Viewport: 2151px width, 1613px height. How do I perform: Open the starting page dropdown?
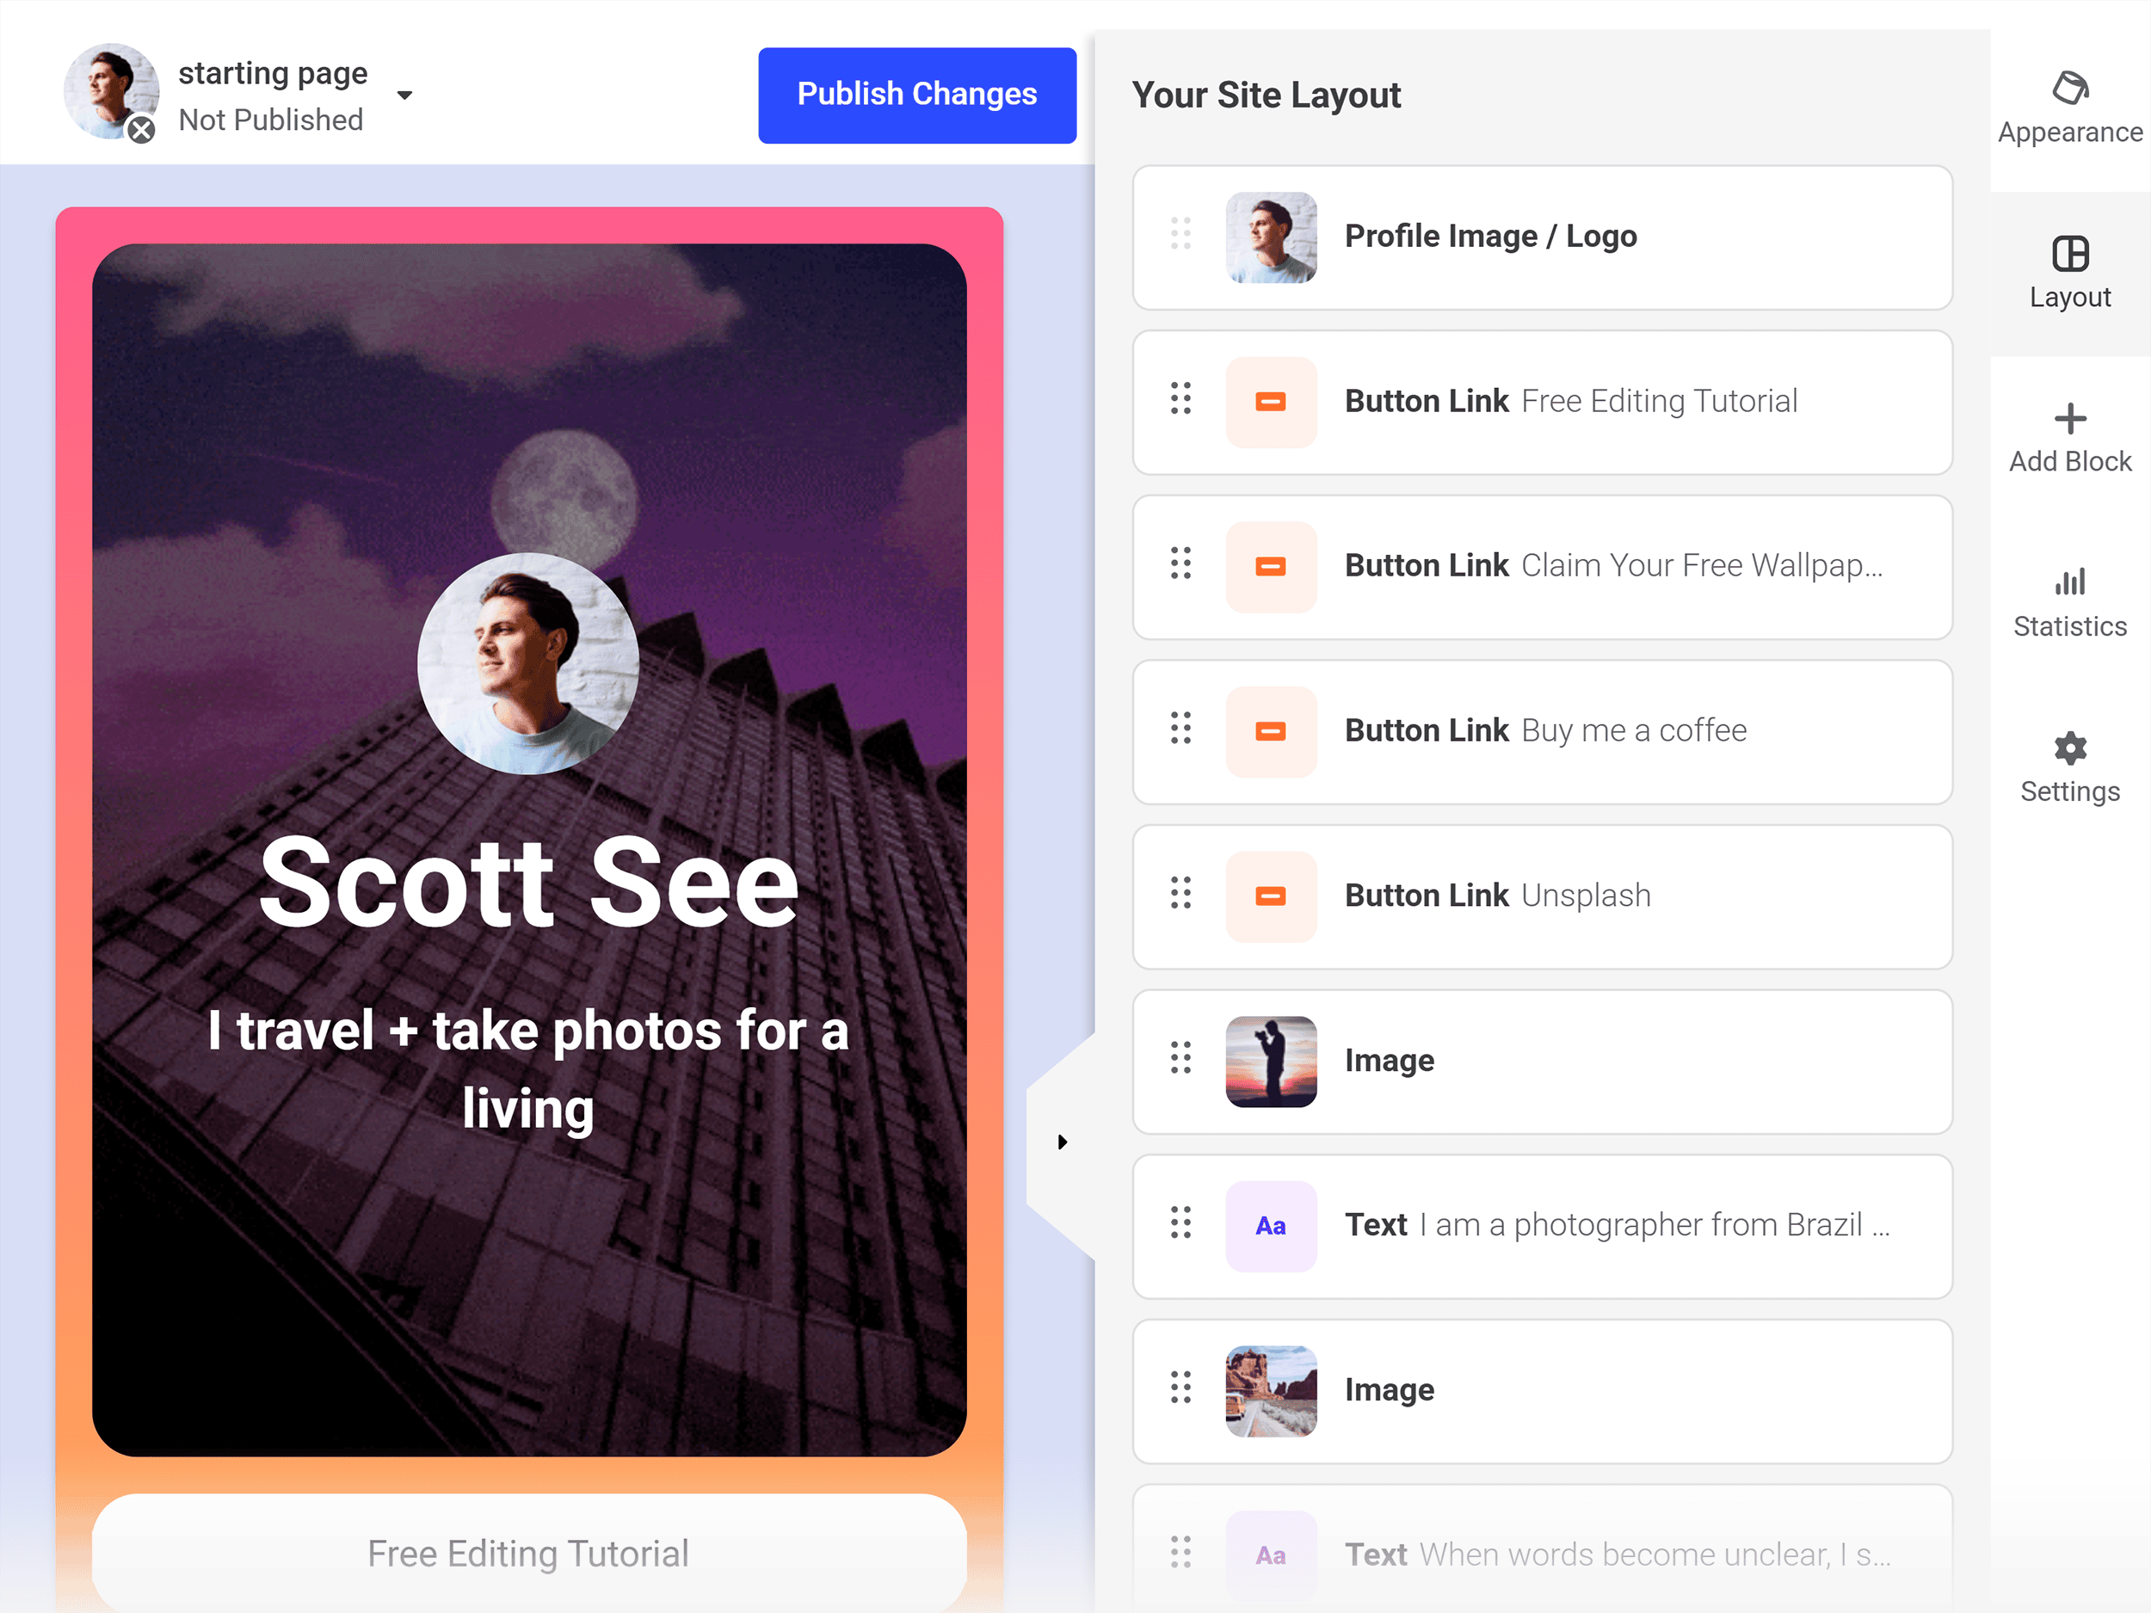(x=405, y=95)
